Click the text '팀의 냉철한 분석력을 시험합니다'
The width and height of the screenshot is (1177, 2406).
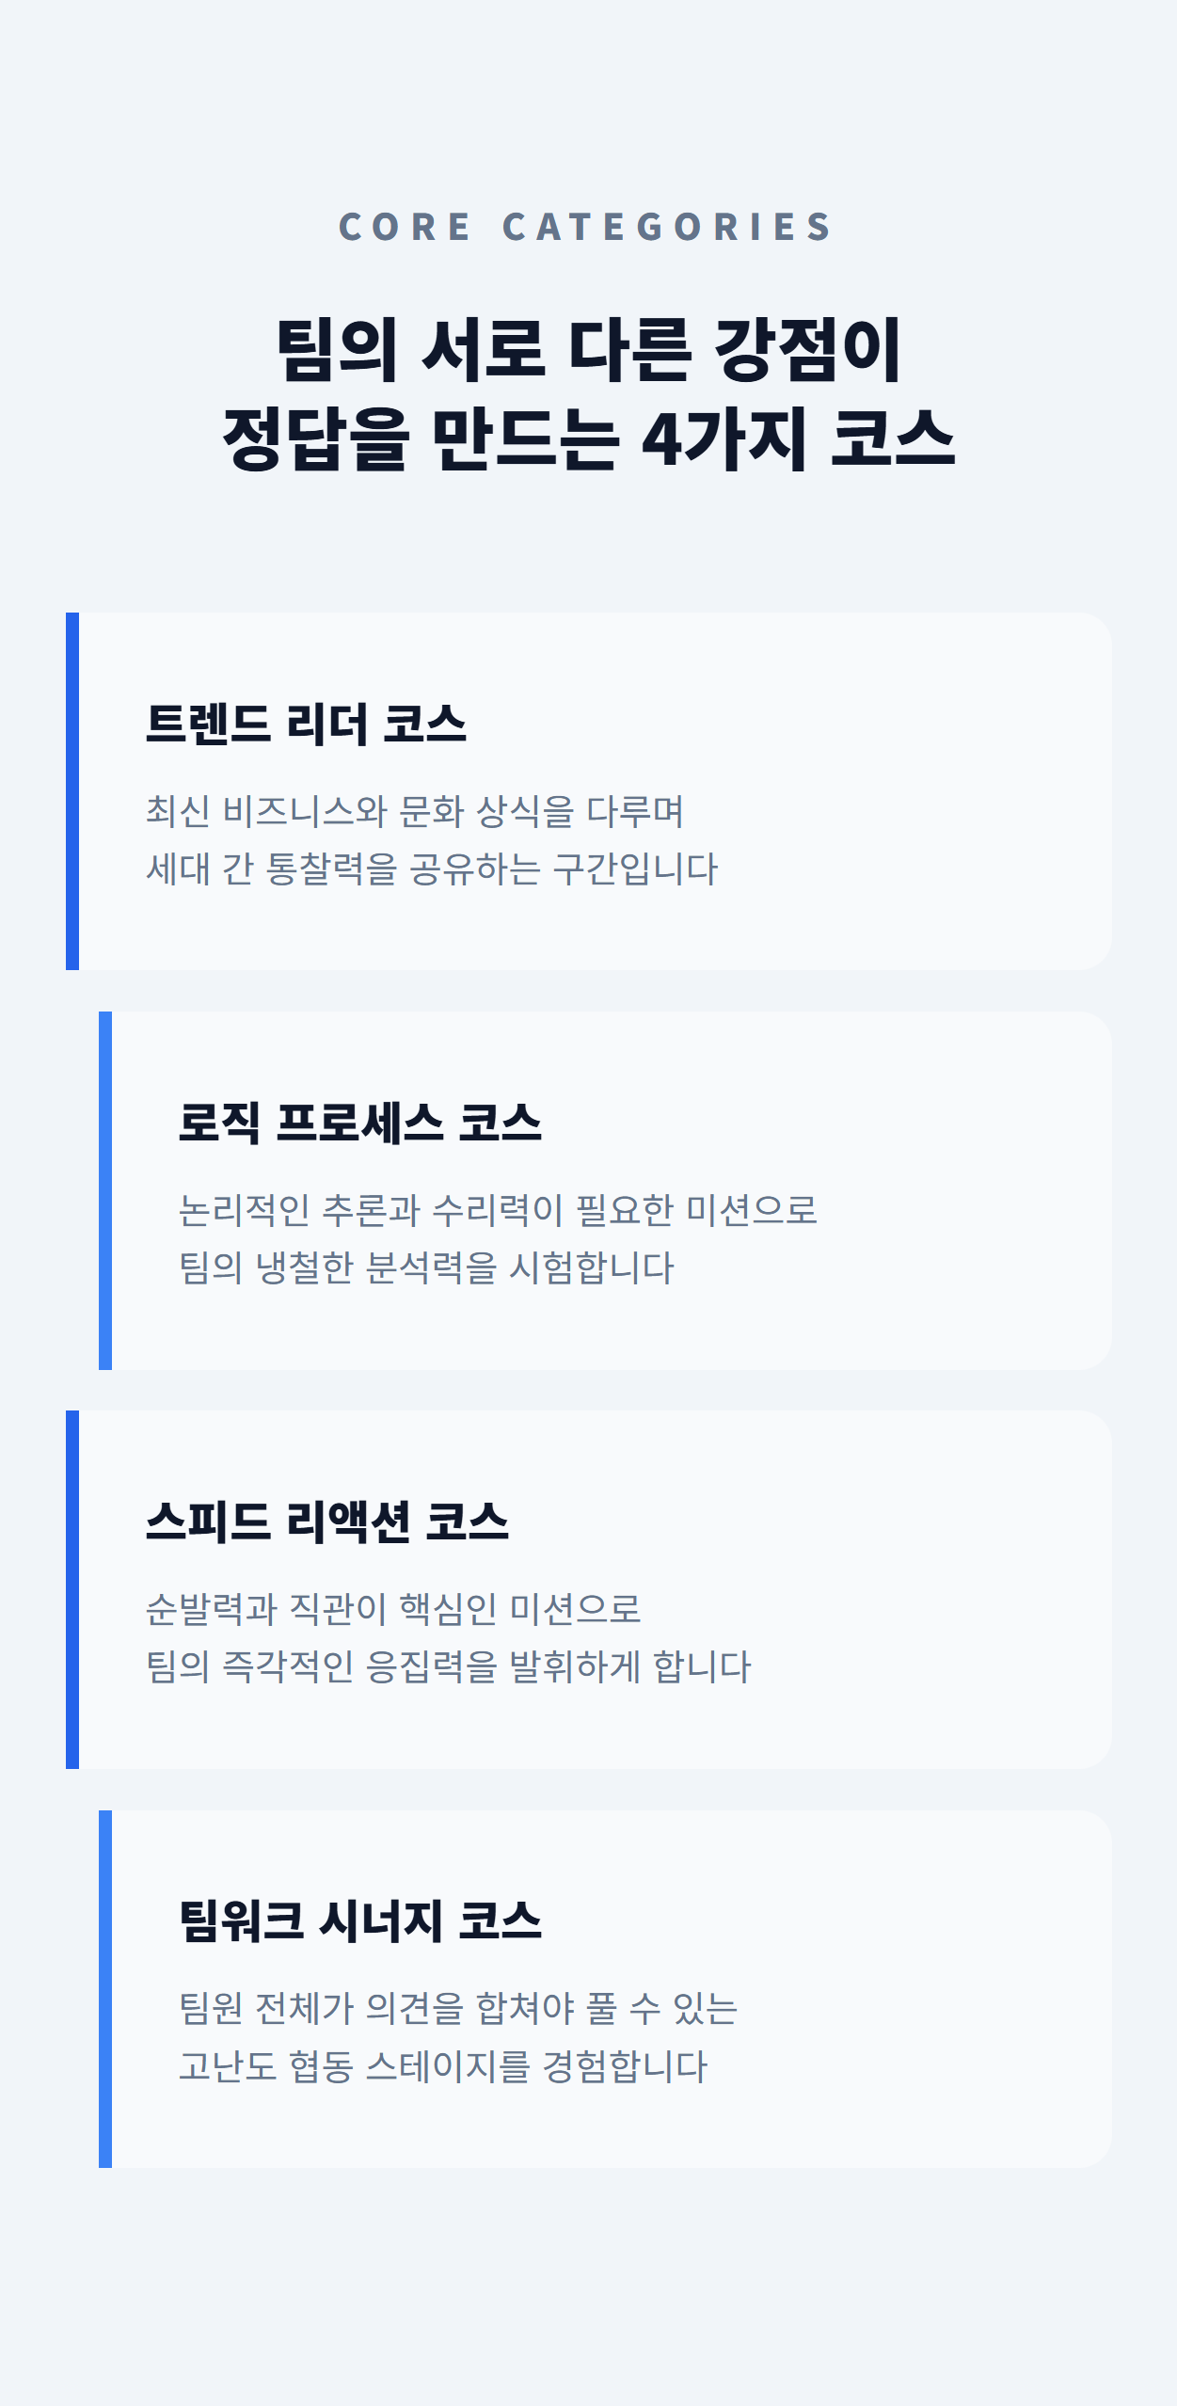click(x=426, y=1267)
